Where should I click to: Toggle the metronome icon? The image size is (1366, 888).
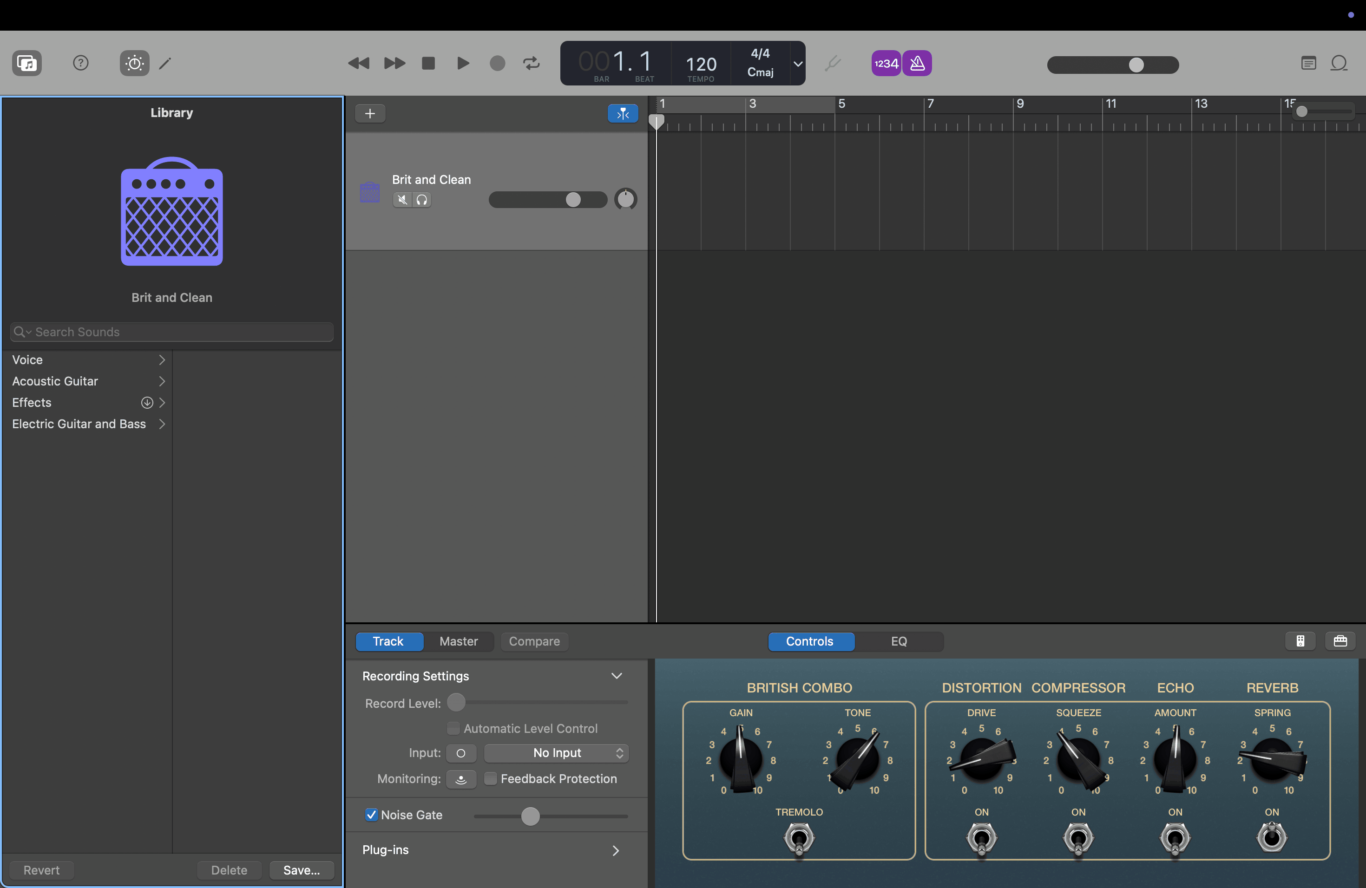click(x=917, y=63)
